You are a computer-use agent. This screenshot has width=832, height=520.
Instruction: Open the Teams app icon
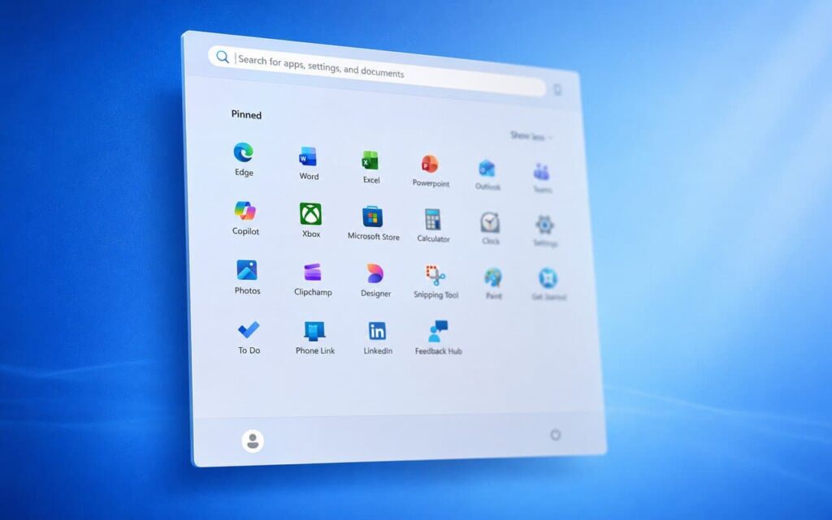click(541, 171)
